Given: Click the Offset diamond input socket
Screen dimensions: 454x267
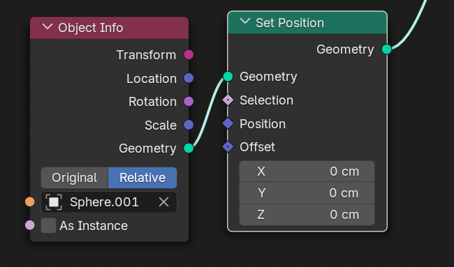Looking at the screenshot, I should pyautogui.click(x=228, y=147).
